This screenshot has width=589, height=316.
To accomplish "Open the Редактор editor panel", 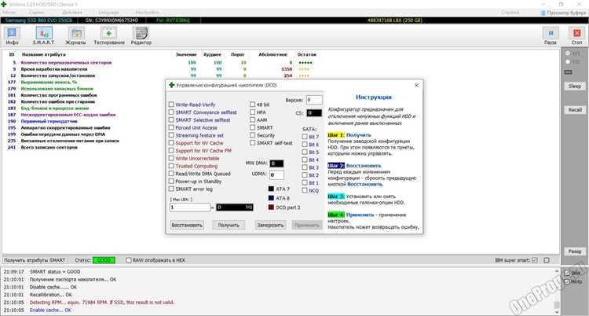I will click(x=141, y=36).
